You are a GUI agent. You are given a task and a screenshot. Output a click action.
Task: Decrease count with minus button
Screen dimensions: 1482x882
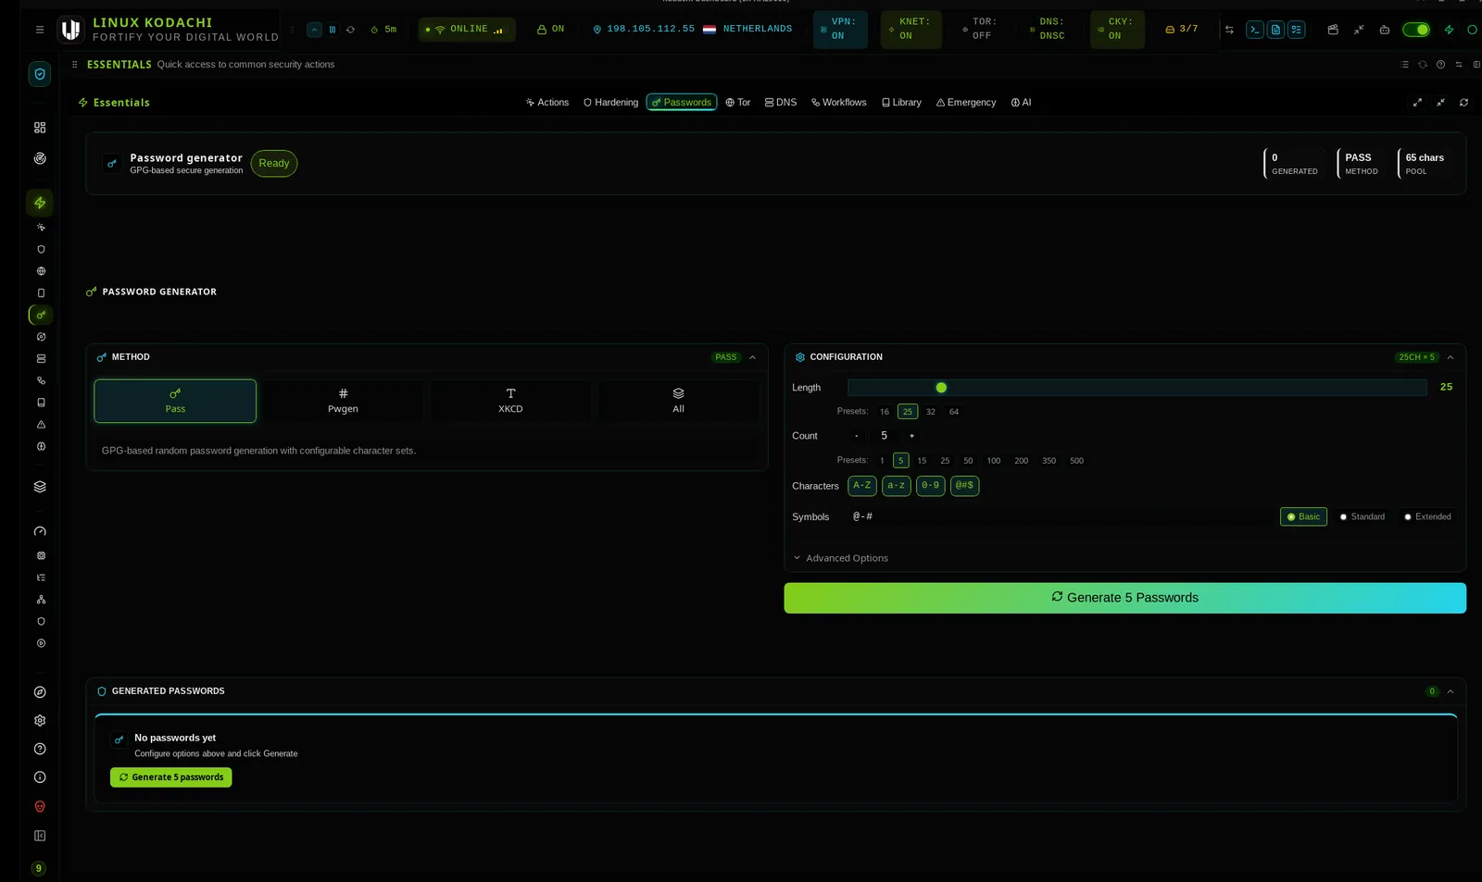856,436
